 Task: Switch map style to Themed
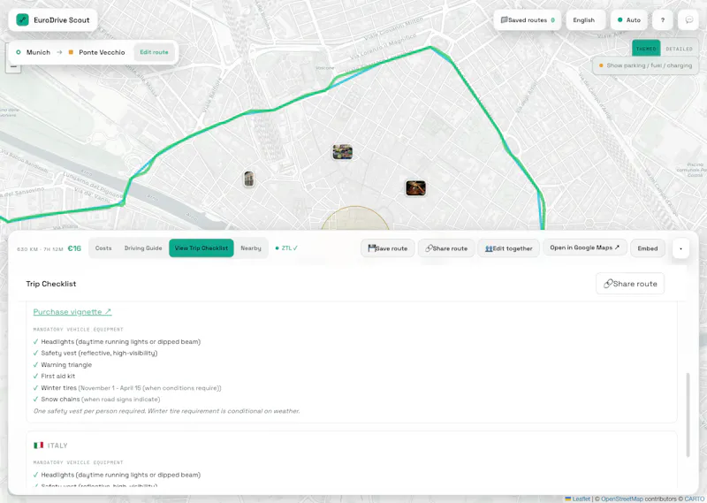646,49
